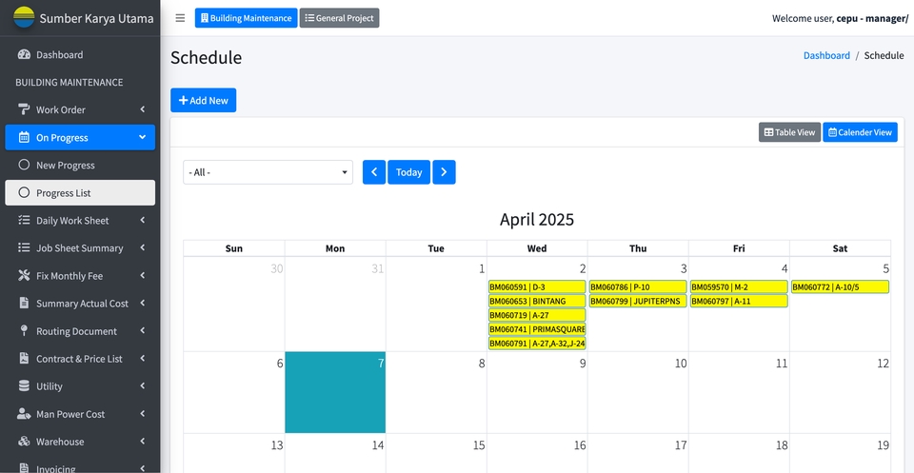Screen dimensions: 914x473
Task: Switch to General Project tab
Action: pyautogui.click(x=339, y=18)
